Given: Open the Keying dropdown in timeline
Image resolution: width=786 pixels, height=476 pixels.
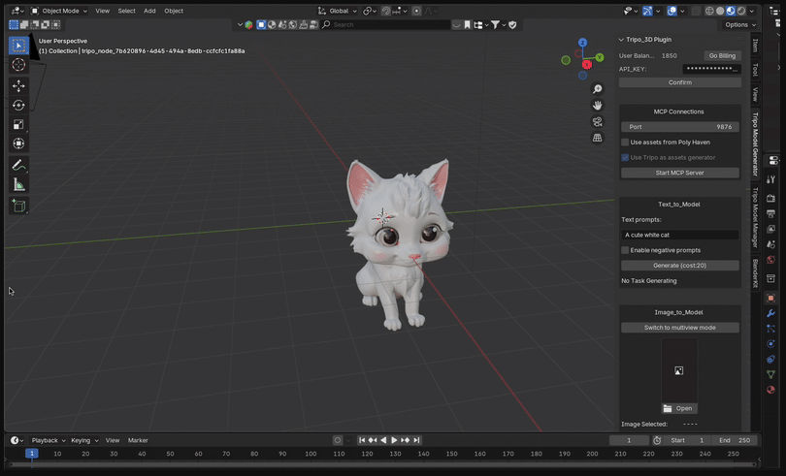Looking at the screenshot, I should coord(84,440).
